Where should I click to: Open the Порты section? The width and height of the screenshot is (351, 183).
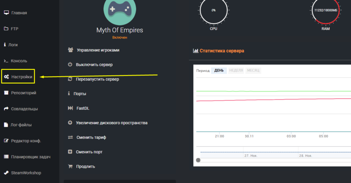[80, 94]
